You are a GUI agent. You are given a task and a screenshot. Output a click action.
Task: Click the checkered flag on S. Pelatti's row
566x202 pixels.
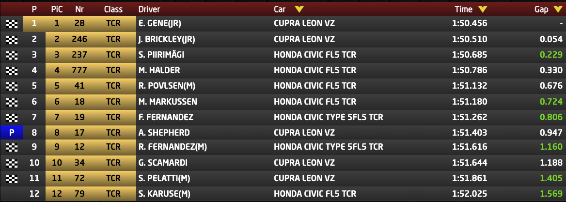click(11, 179)
